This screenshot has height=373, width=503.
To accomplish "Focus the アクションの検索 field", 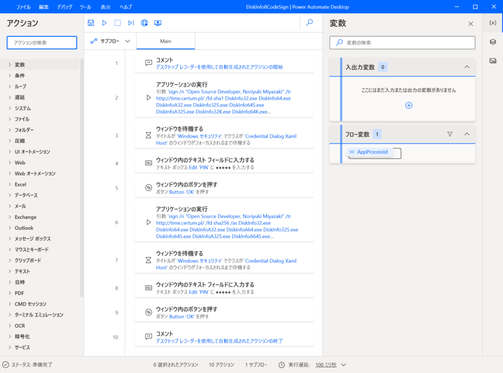I will point(42,43).
